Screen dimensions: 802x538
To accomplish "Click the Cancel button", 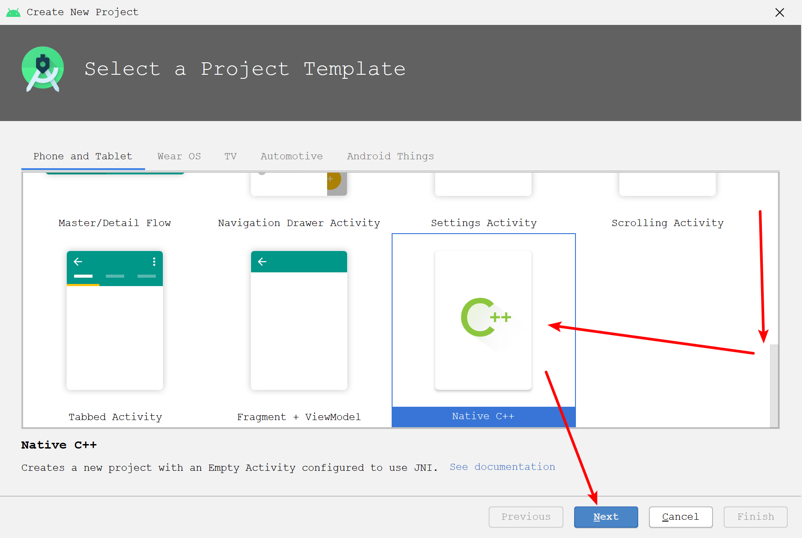I will pyautogui.click(x=680, y=517).
